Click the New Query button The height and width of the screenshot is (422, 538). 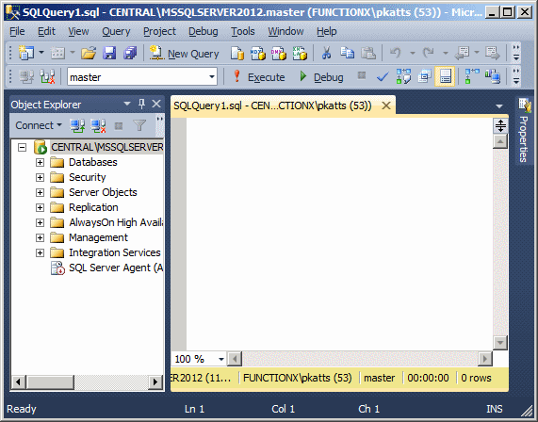(x=185, y=54)
